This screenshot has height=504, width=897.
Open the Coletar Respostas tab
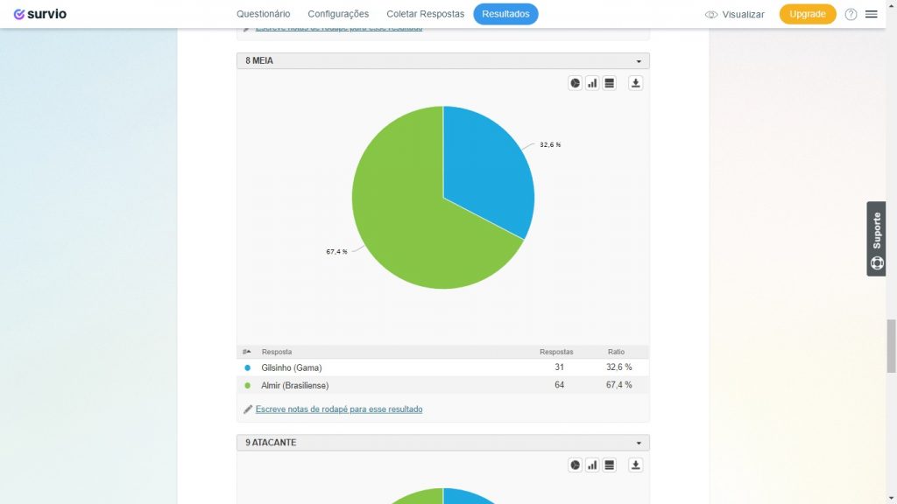(425, 14)
